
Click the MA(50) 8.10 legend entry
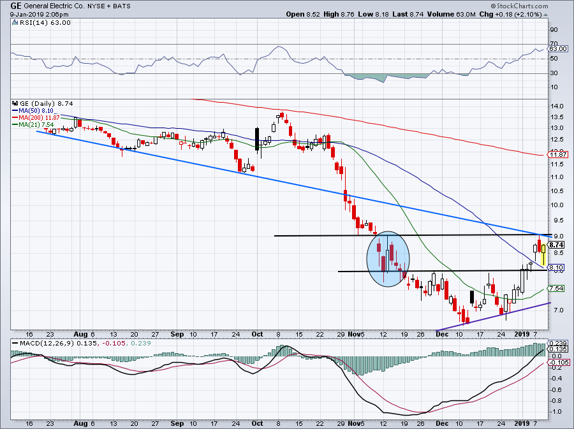(33, 111)
